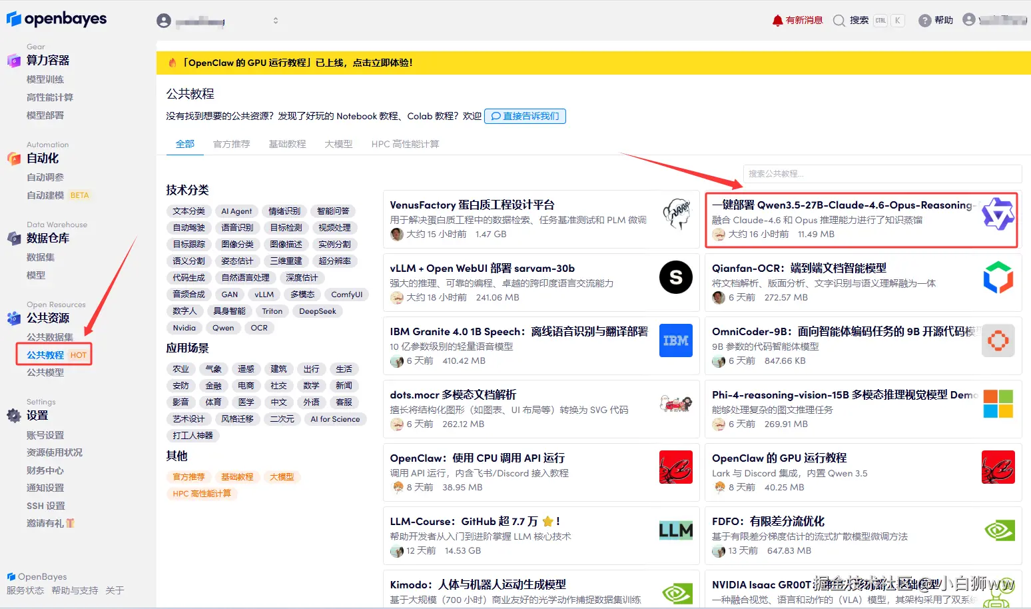Click the OpenClaw GPU card lobster icon
Screen dimensions: 1031x609
(998, 467)
